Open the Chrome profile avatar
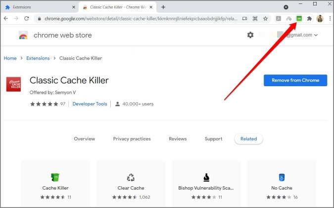Viewport: 334px width, 208px height. [320, 18]
